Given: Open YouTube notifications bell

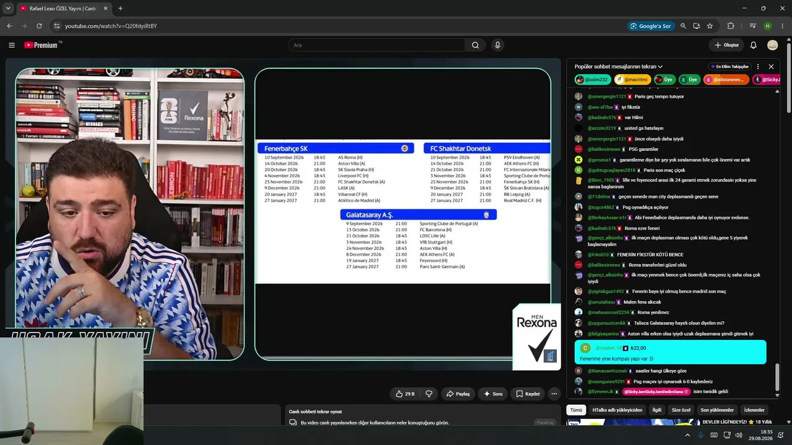Looking at the screenshot, I should (753, 45).
